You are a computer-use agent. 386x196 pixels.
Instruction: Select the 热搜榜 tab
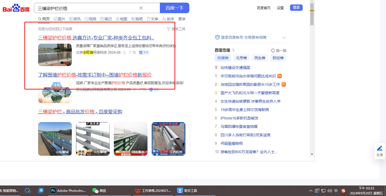[223, 58]
